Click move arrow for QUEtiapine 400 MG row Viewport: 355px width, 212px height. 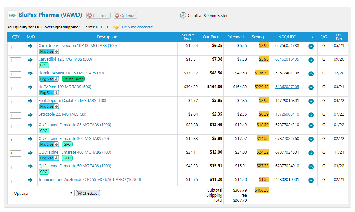click(x=31, y=153)
